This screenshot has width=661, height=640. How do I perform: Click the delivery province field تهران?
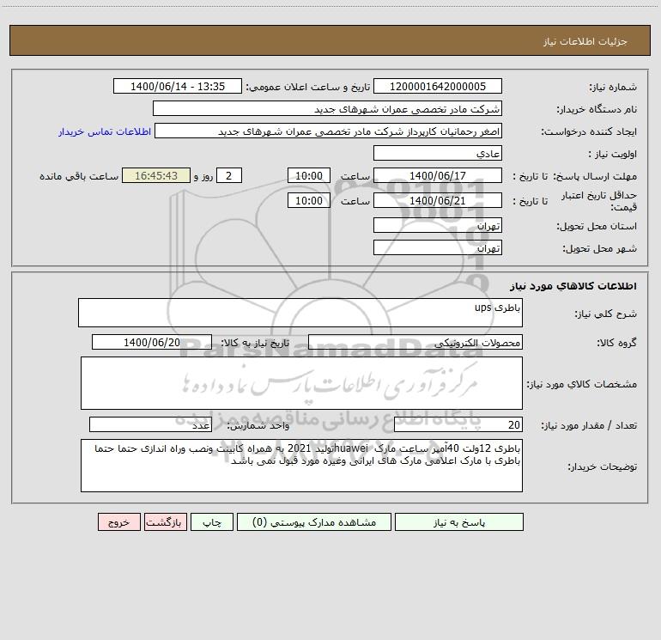click(438, 225)
